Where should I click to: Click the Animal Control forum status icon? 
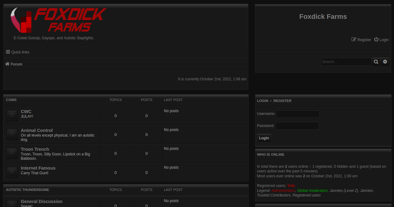[12, 134]
